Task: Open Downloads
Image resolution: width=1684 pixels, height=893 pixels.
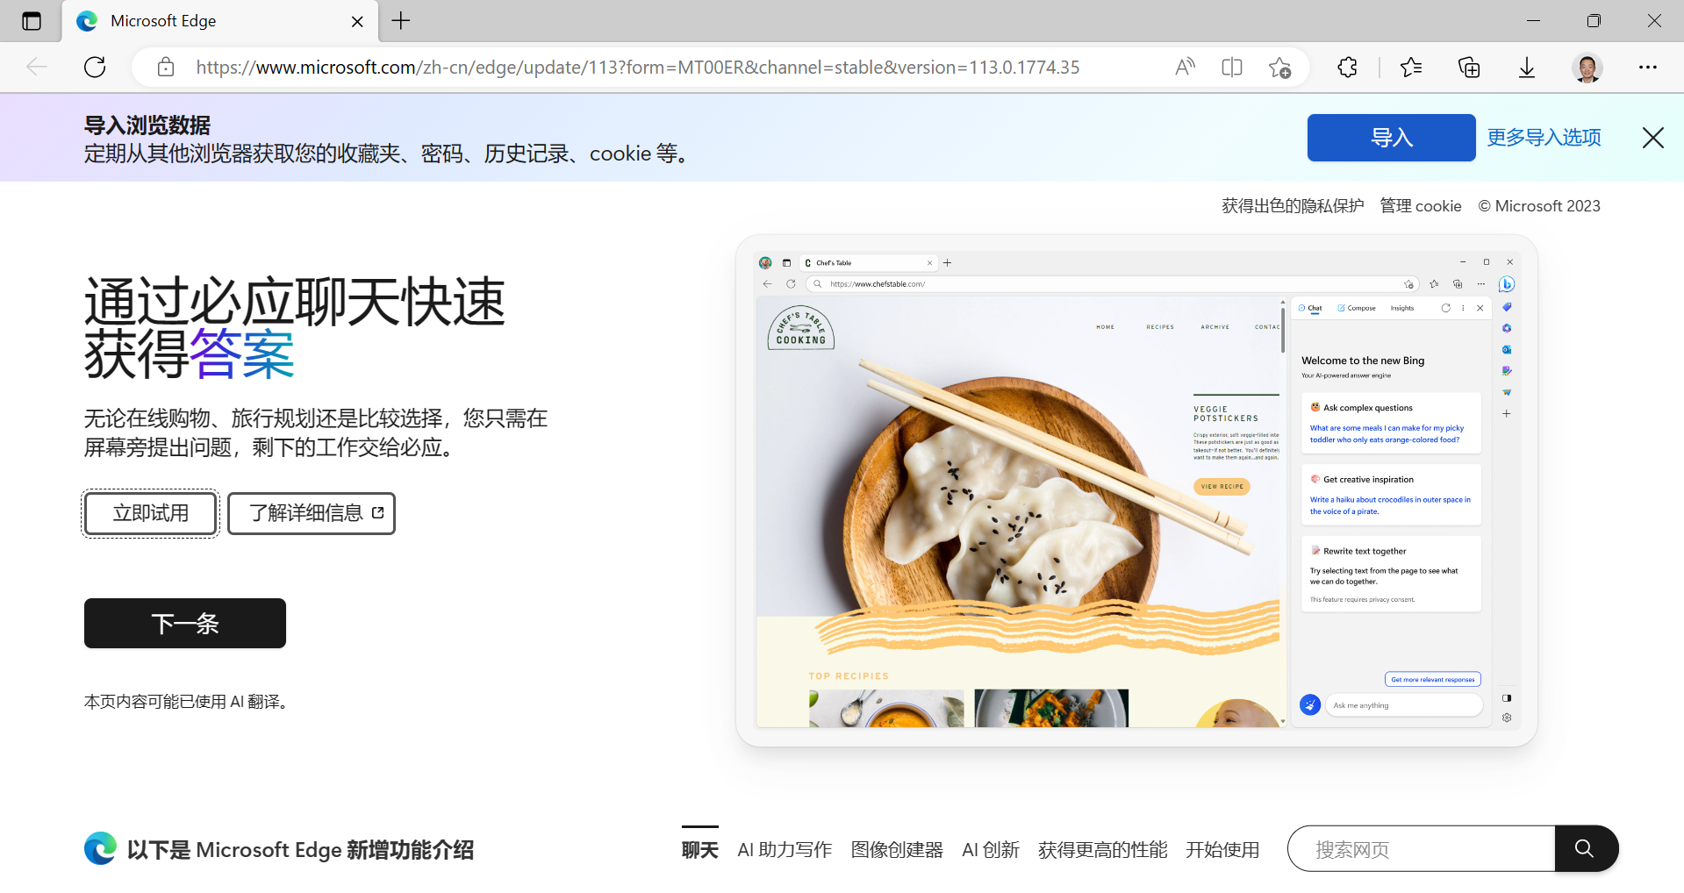Action: point(1527,67)
